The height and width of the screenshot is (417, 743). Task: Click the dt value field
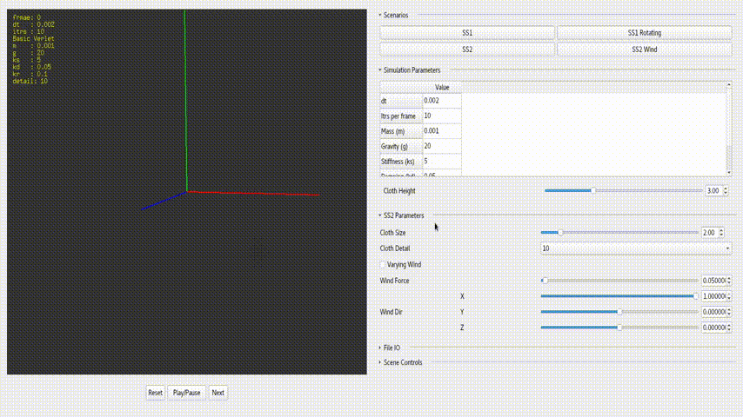(440, 101)
